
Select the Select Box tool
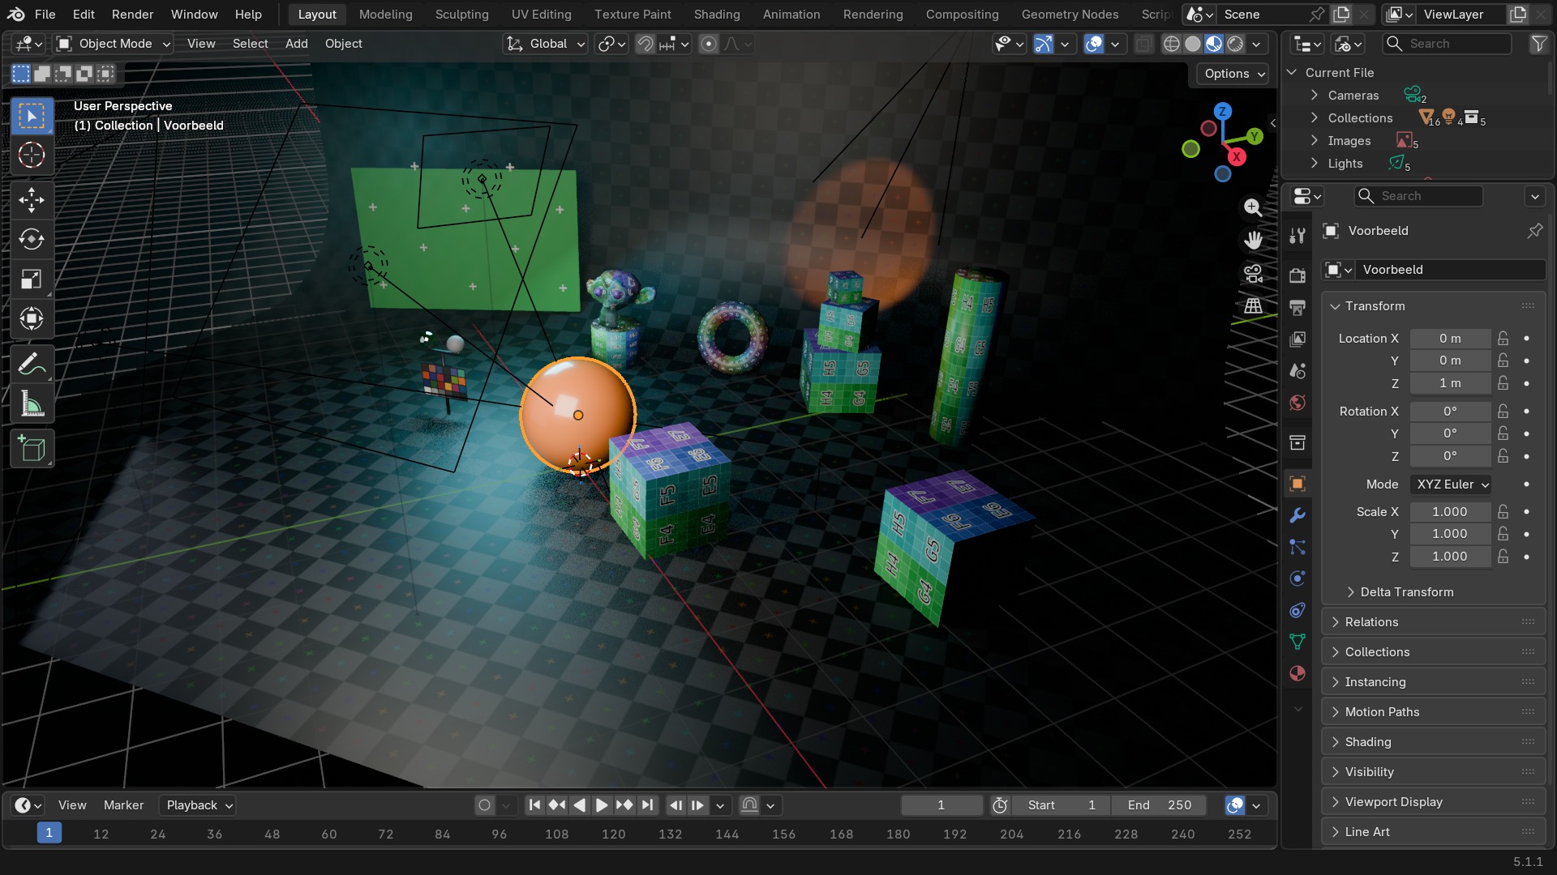click(32, 117)
